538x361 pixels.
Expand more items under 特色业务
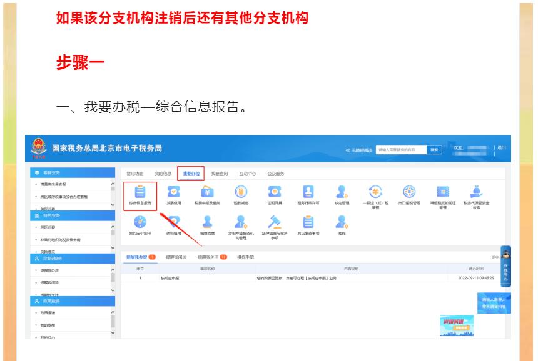point(111,246)
